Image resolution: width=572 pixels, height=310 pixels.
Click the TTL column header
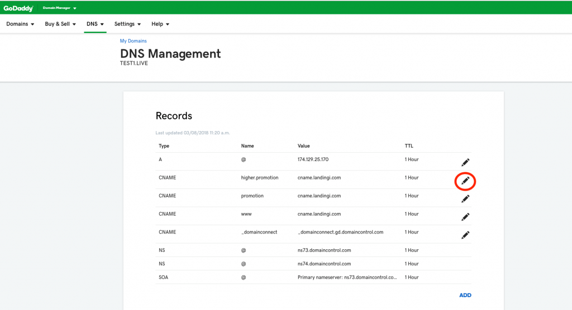point(408,146)
